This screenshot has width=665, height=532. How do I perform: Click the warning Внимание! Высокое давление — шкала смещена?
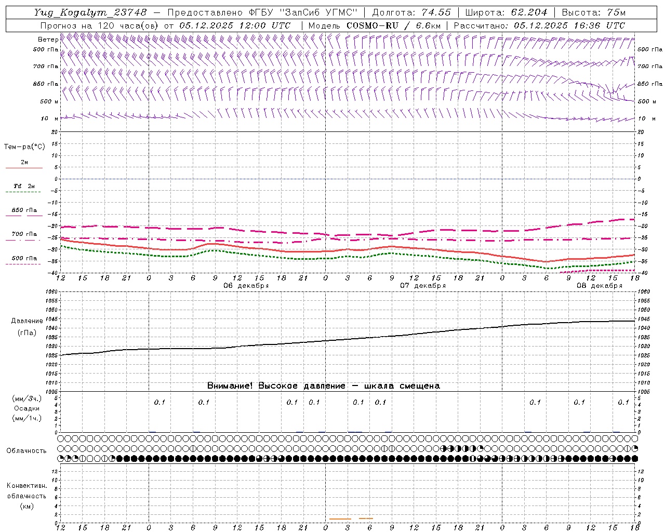323,385
